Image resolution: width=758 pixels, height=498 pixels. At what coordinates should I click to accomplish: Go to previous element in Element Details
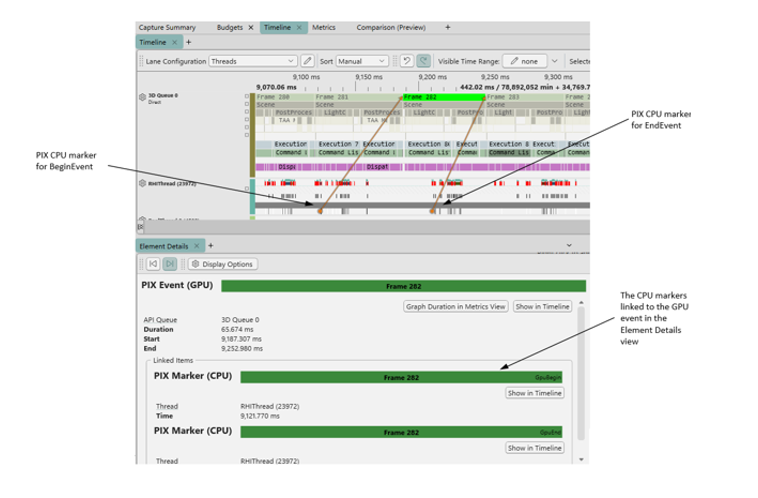153,264
